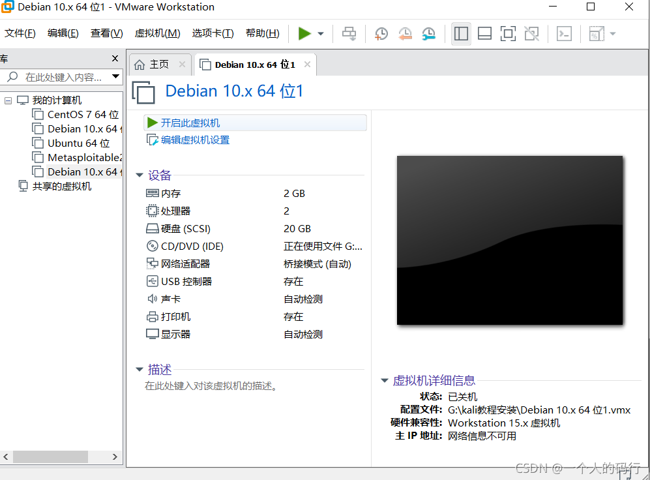Click the black VM screen thumbnail

point(510,241)
